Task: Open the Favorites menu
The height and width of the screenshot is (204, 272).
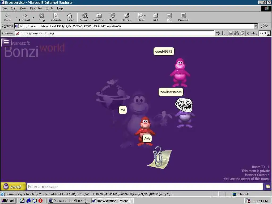Action: 36,8
